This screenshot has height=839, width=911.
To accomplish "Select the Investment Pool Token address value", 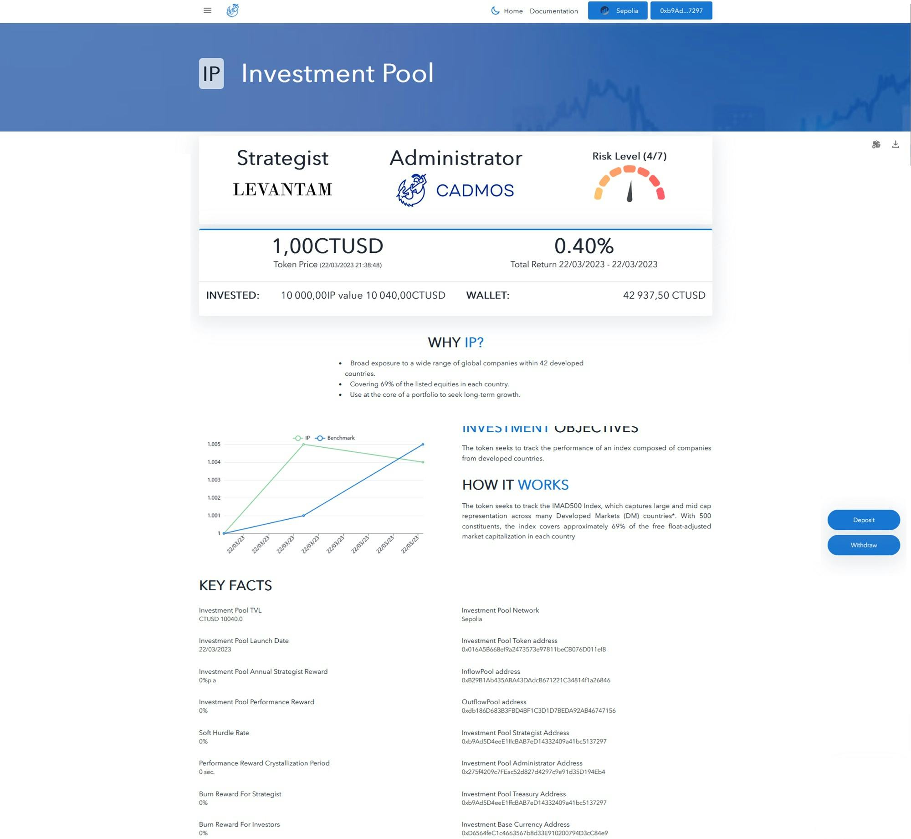I will [533, 650].
